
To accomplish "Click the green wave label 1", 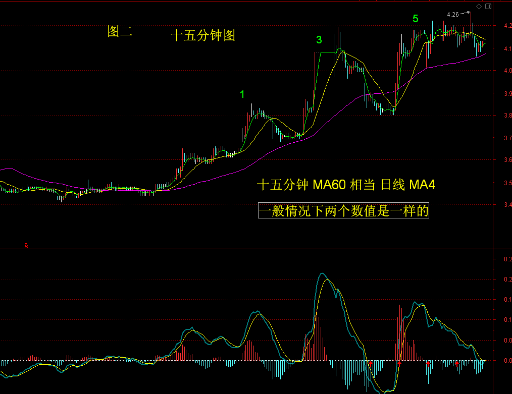I will (x=242, y=94).
